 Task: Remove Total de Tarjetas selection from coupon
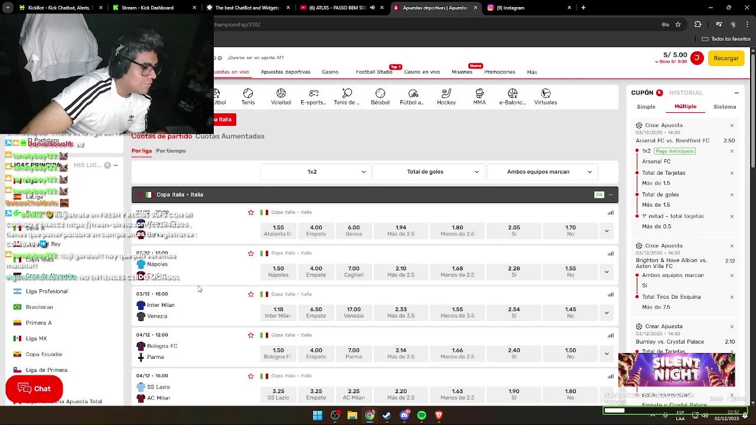[732, 173]
